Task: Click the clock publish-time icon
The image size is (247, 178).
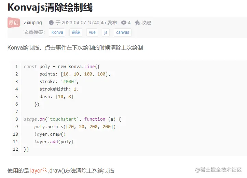Action: 51,23
